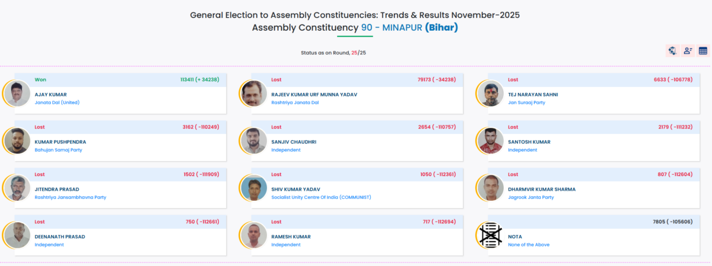Click the candidate list view icon

688,51
